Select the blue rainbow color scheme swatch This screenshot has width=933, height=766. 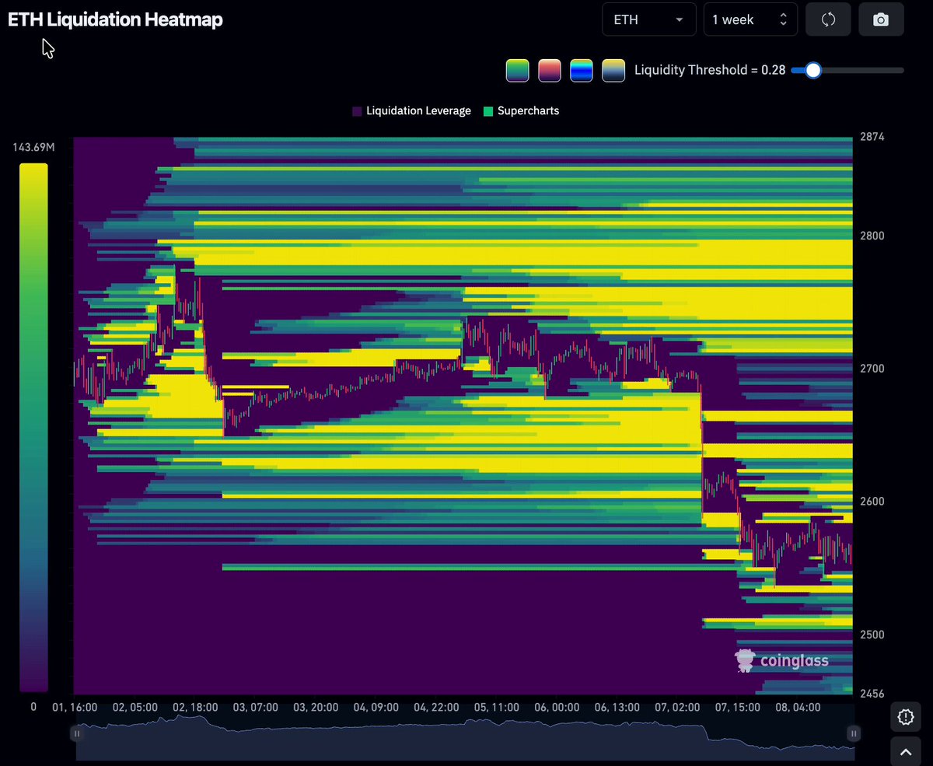coord(582,71)
